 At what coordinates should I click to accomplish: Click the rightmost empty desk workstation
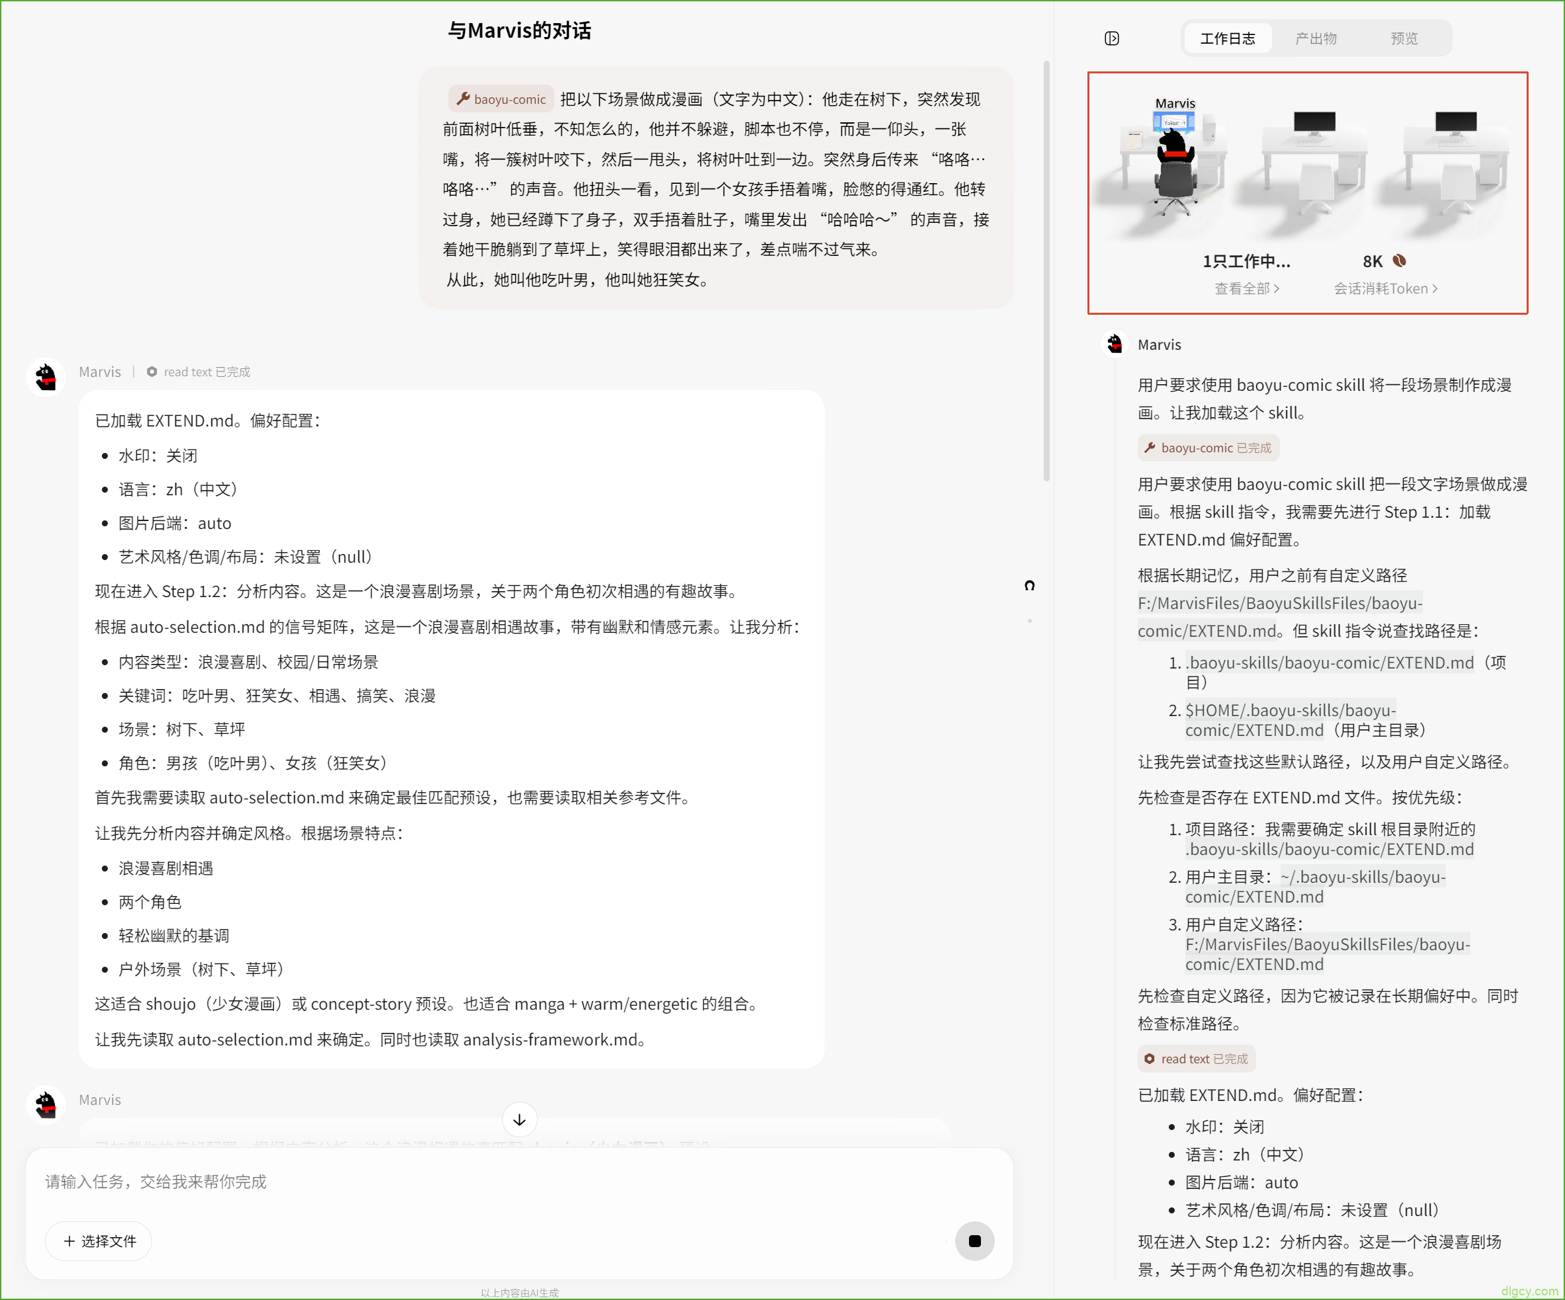tap(1457, 165)
